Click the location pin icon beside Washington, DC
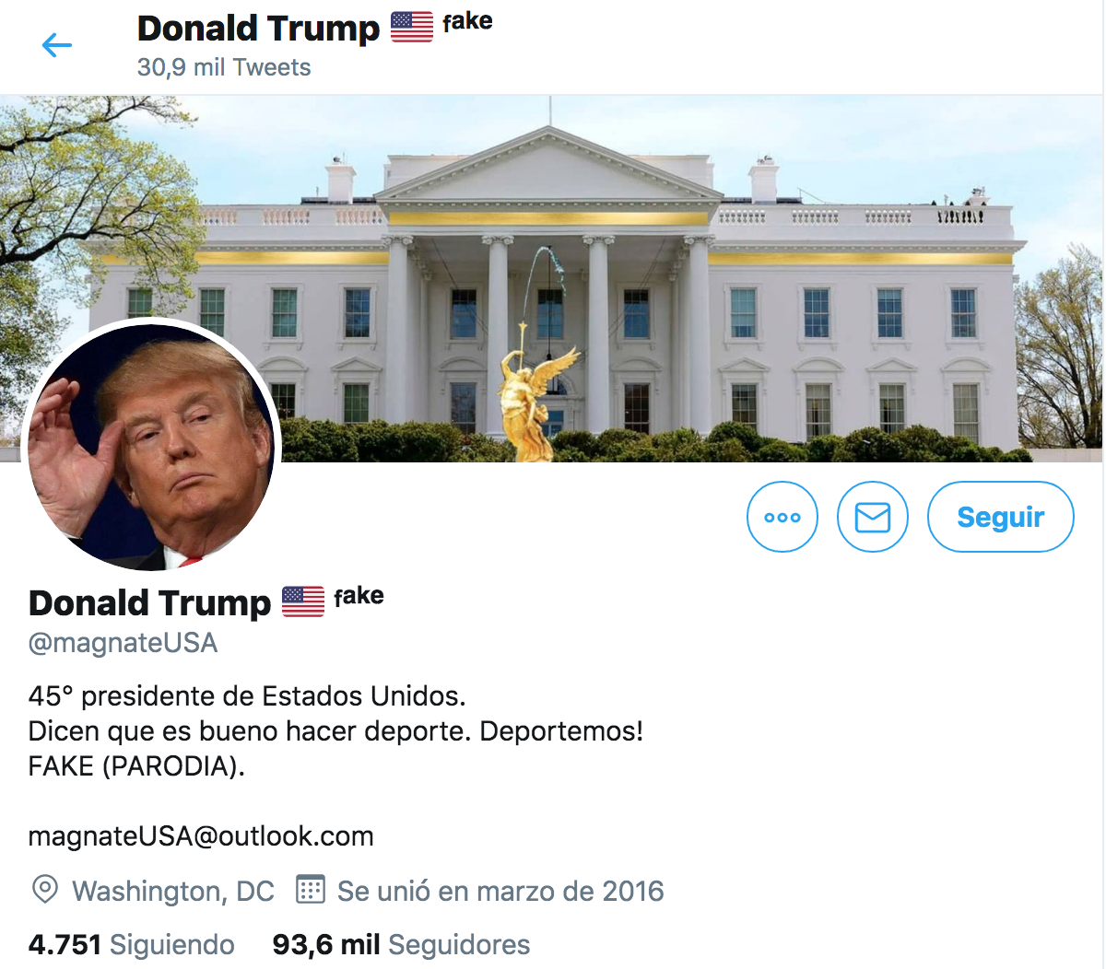 pyautogui.click(x=44, y=890)
